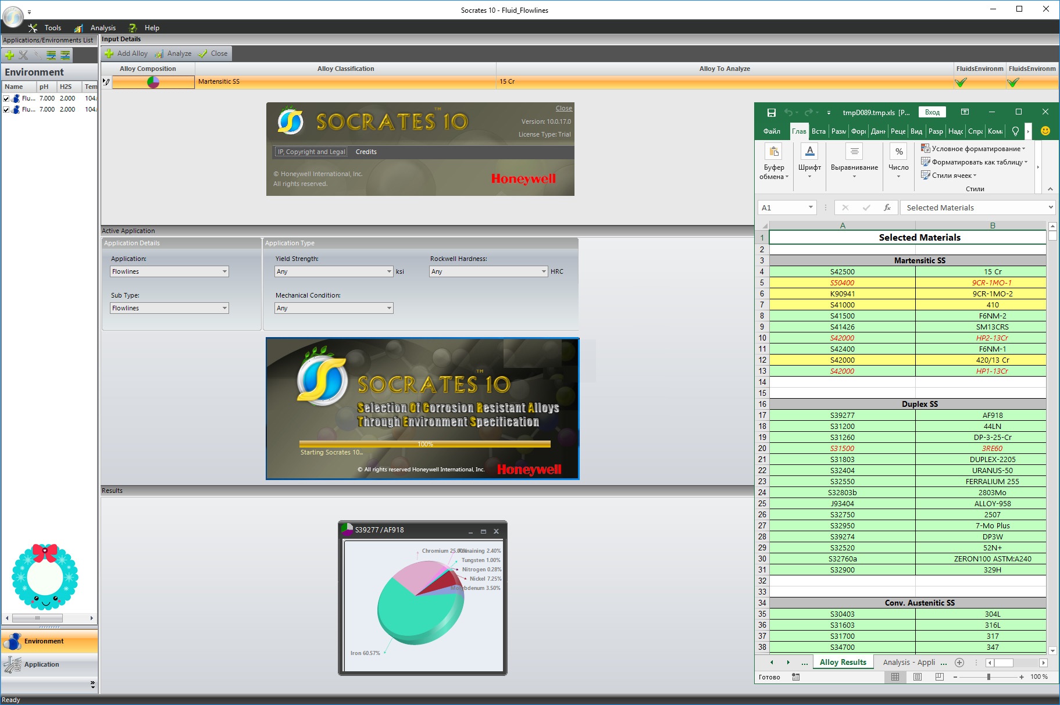
Task: Click the Excel new sheet plus icon
Action: (959, 663)
